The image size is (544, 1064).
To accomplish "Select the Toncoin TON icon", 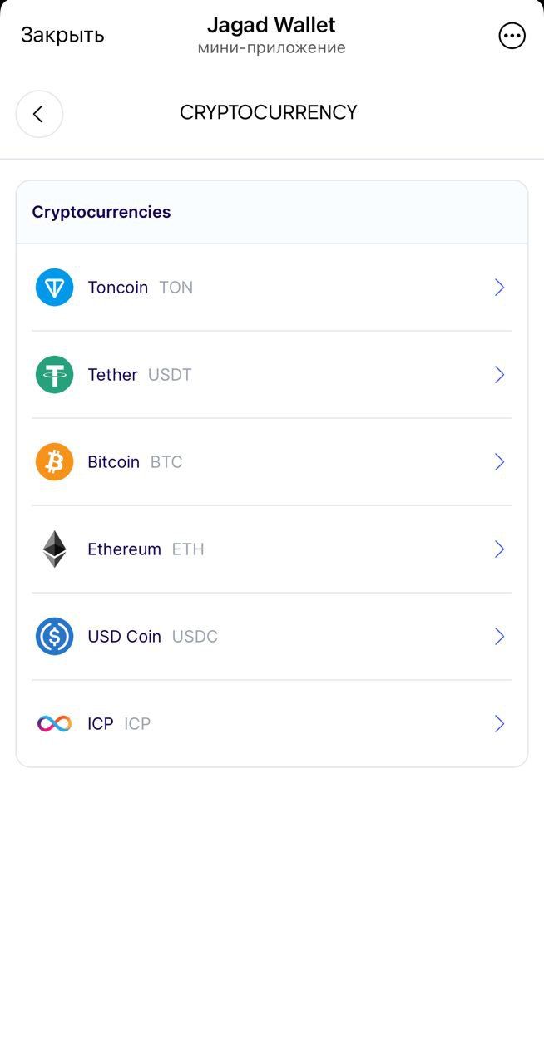I will pos(53,287).
